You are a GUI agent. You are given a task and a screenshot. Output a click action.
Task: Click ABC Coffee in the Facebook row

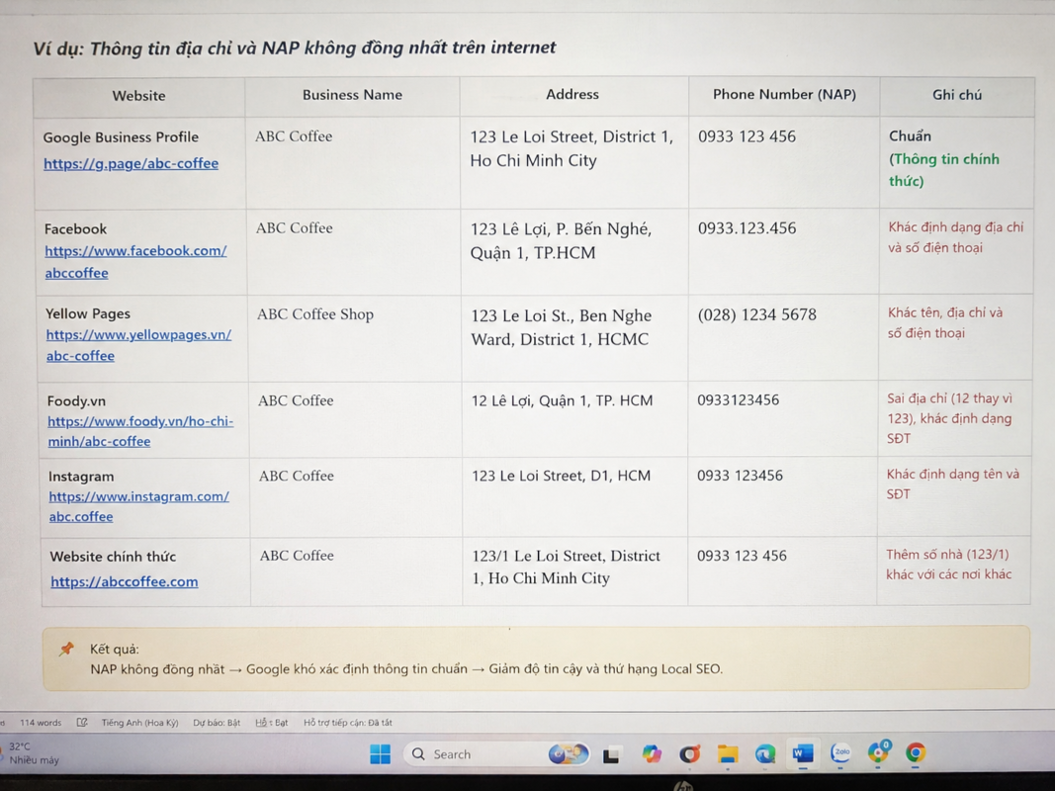point(294,228)
